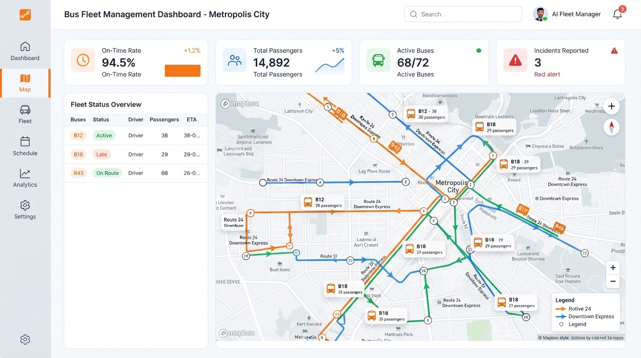Viewport: 641px width, 358px height.
Task: Click the green bus icon on Active Buses card
Action: coord(378,60)
